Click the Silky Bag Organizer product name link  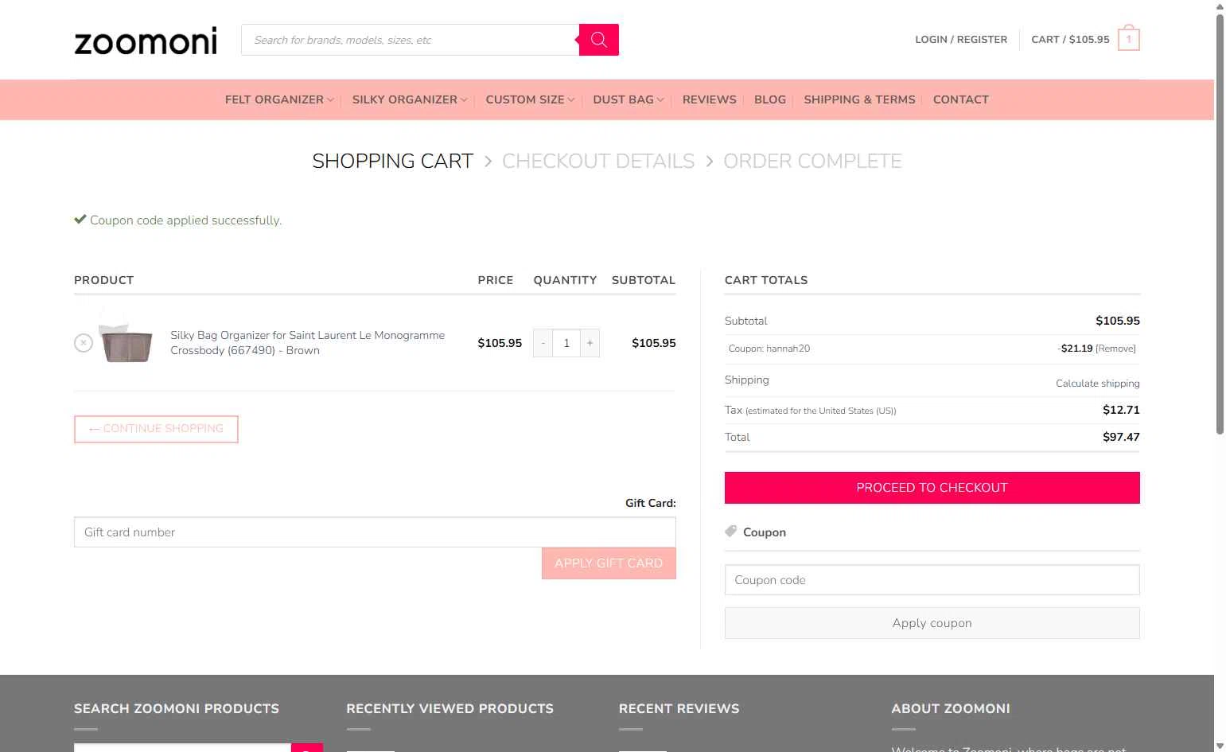pos(307,343)
